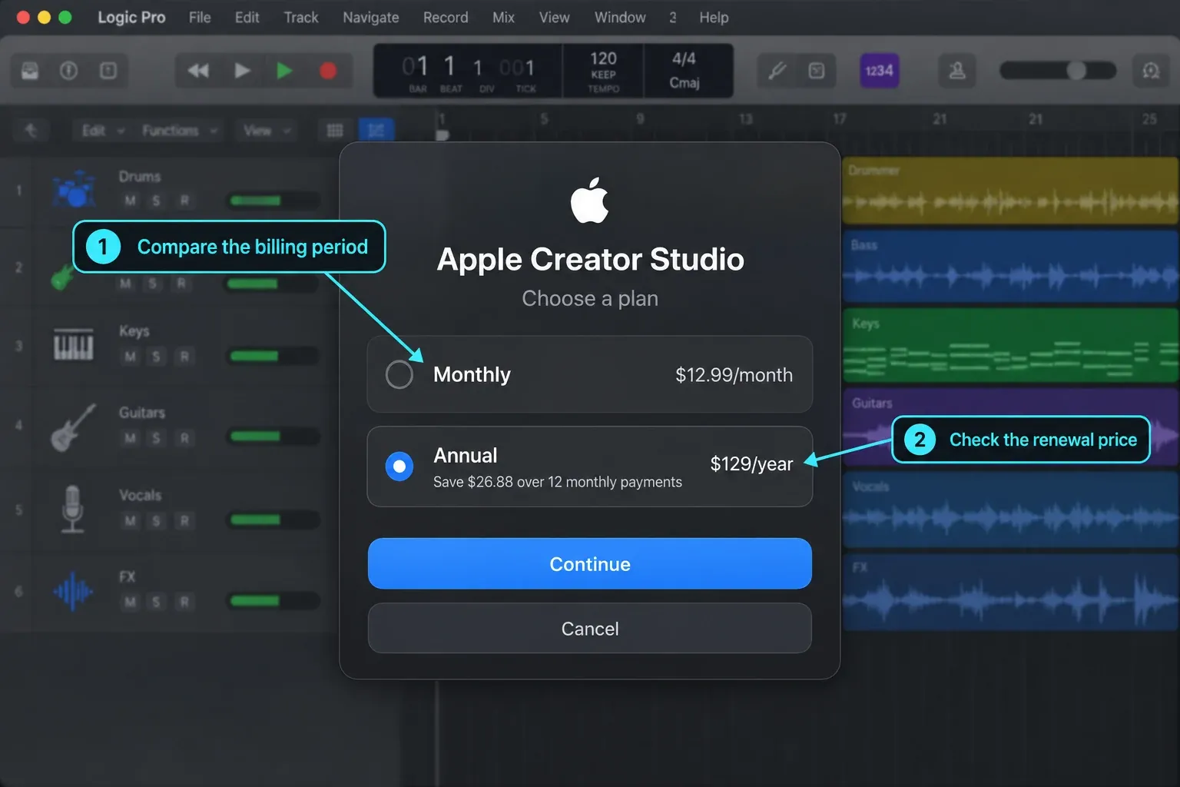Click the back arrow icon in tracks header
The image size is (1180, 787).
click(31, 131)
